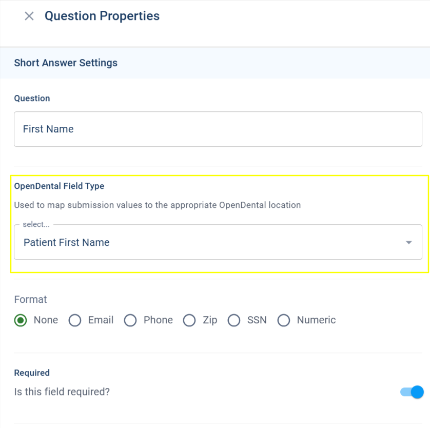Click the 'Used to map submission values' description
This screenshot has width=430, height=428.
click(x=158, y=205)
